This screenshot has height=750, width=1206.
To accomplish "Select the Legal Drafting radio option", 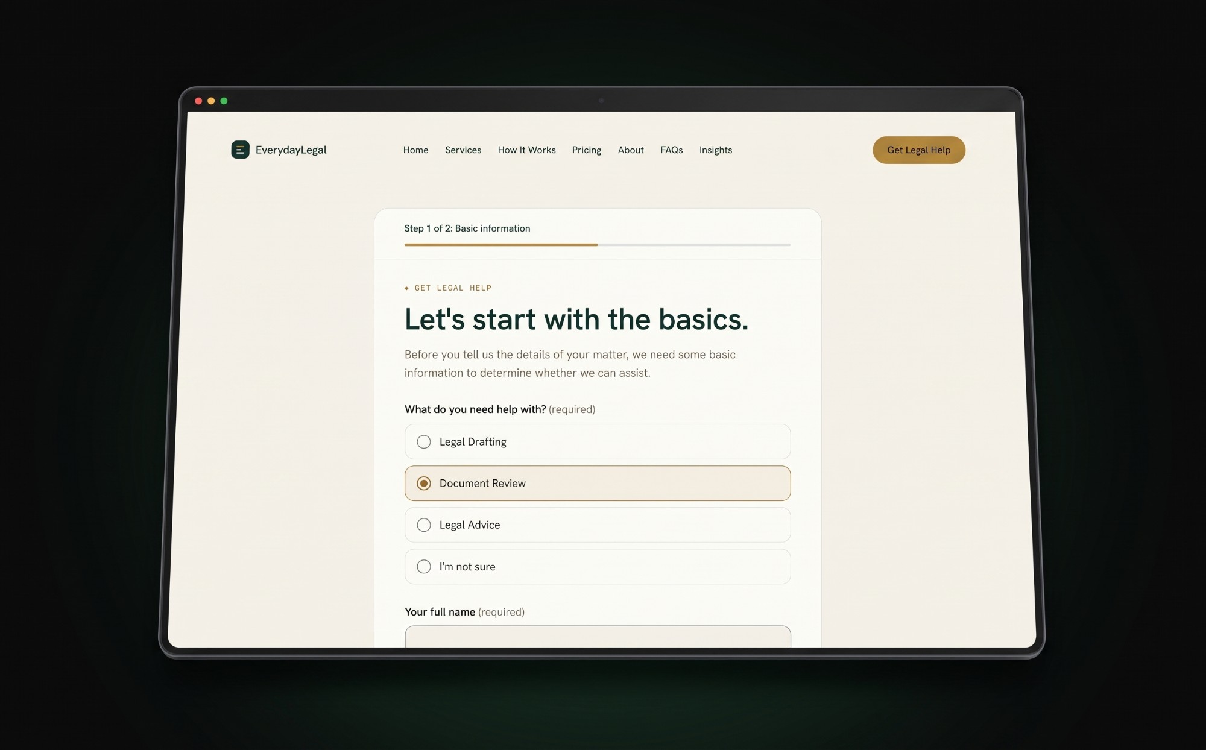I will (598, 441).
